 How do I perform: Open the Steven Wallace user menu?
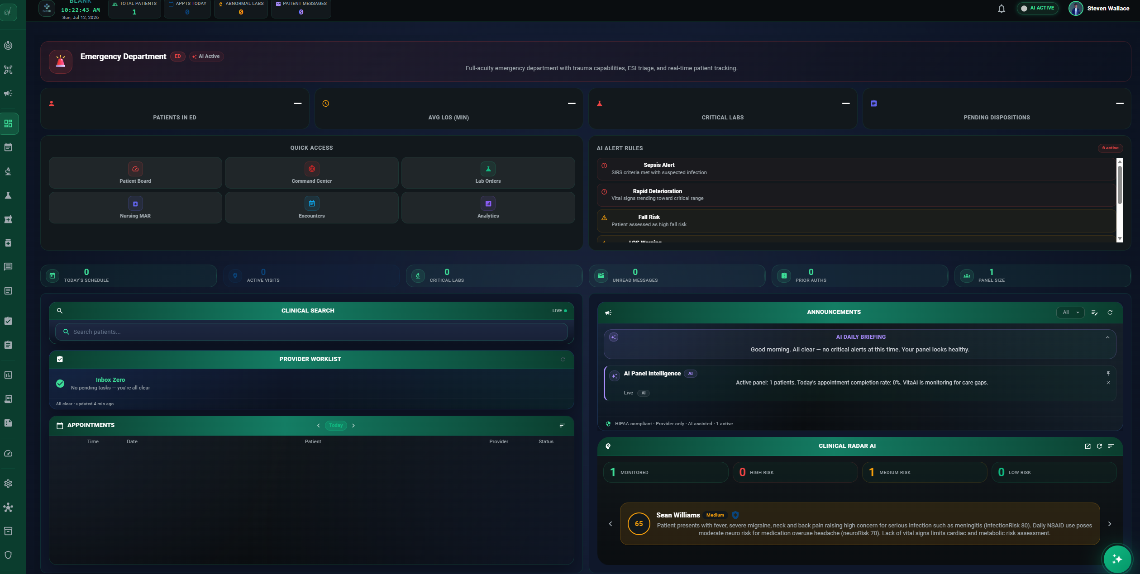tap(1099, 8)
